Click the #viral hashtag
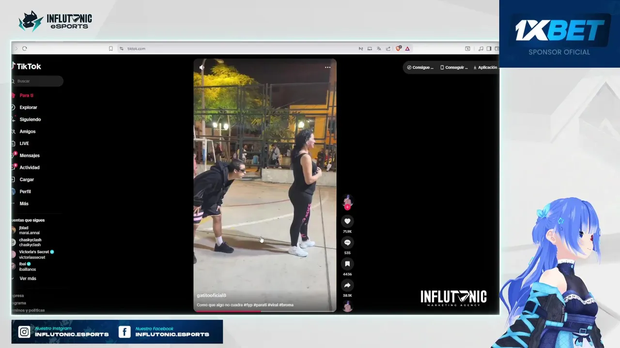This screenshot has height=348, width=620. point(273,305)
